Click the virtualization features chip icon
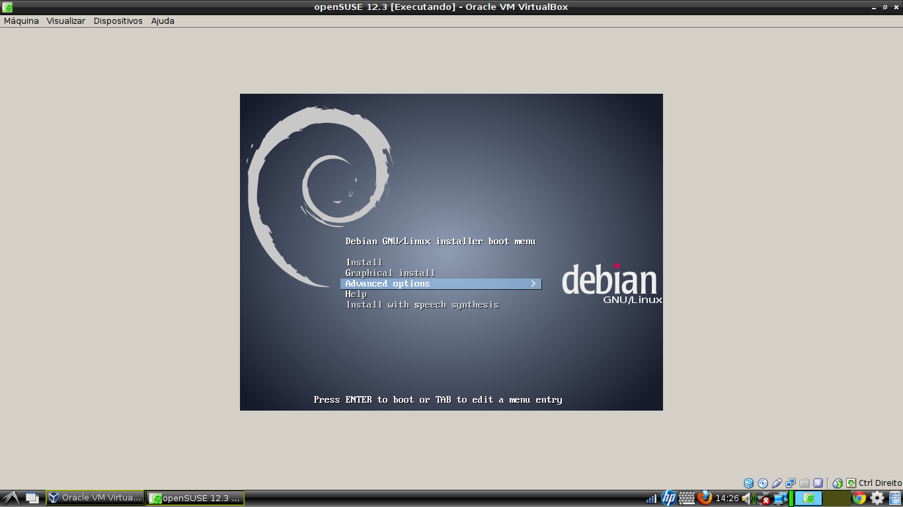903x507 pixels. [818, 483]
